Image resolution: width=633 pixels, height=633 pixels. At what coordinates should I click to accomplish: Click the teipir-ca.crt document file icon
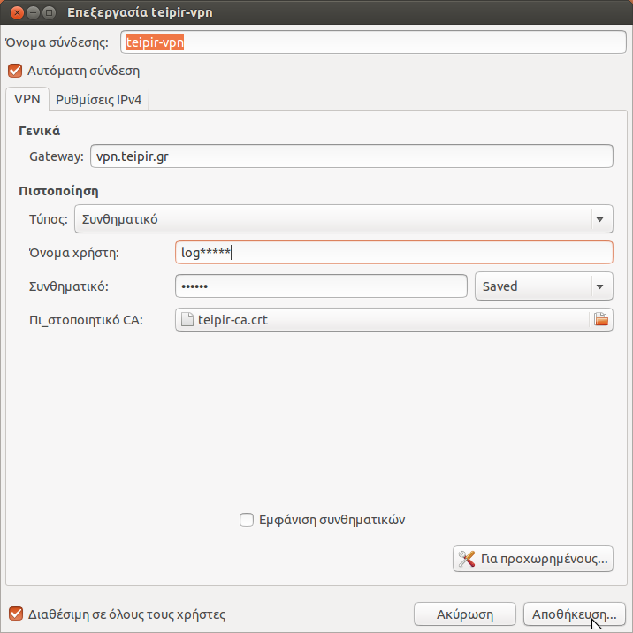point(187,319)
